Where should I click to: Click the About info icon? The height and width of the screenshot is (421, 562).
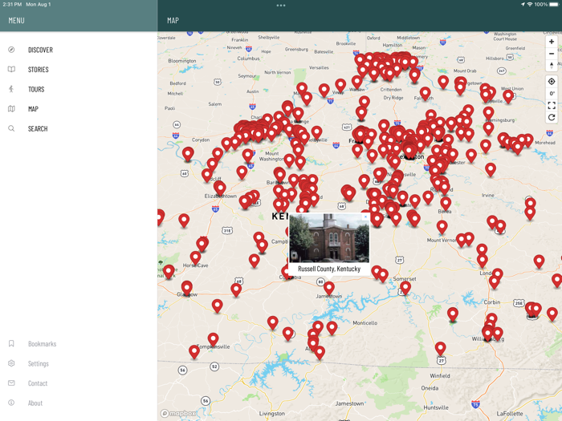(x=11, y=403)
